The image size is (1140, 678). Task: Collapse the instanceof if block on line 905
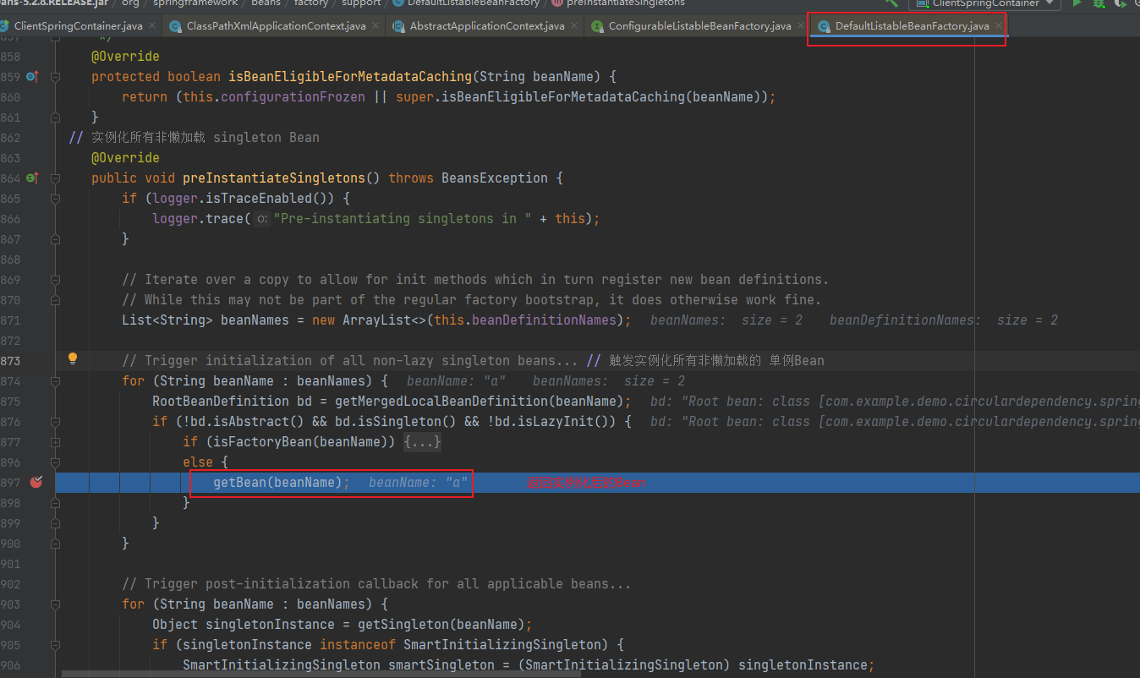click(55, 645)
